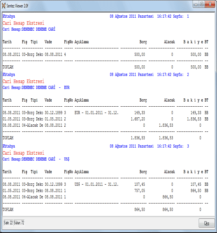
Task: Click the 1.687,20 Borç amount in EUR table
Action: [138, 119]
